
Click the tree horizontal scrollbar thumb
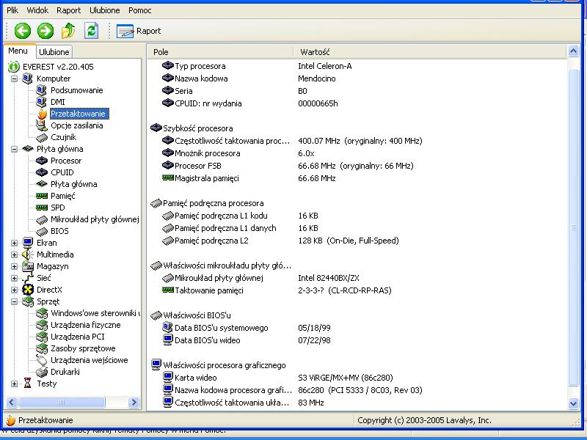click(62, 402)
